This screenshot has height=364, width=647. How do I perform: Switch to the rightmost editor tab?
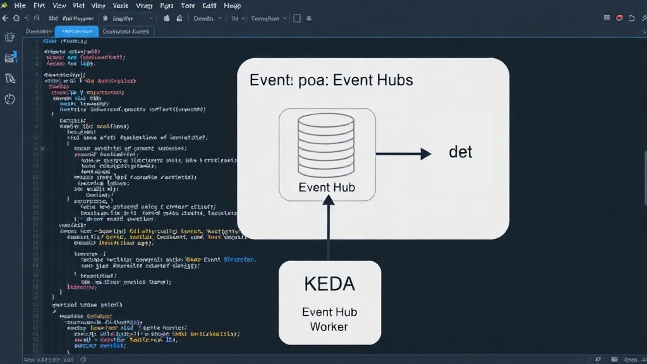[126, 32]
